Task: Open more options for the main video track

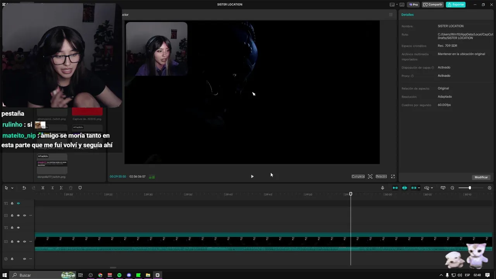Action: [x=31, y=241]
